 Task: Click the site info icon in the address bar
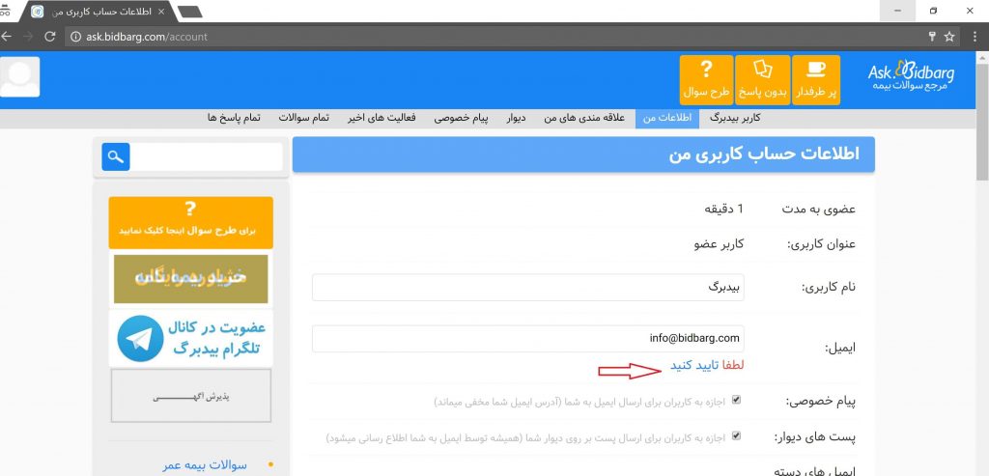[75, 37]
